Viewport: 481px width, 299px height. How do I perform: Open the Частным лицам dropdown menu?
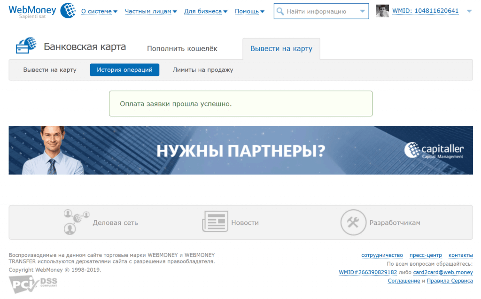click(151, 11)
